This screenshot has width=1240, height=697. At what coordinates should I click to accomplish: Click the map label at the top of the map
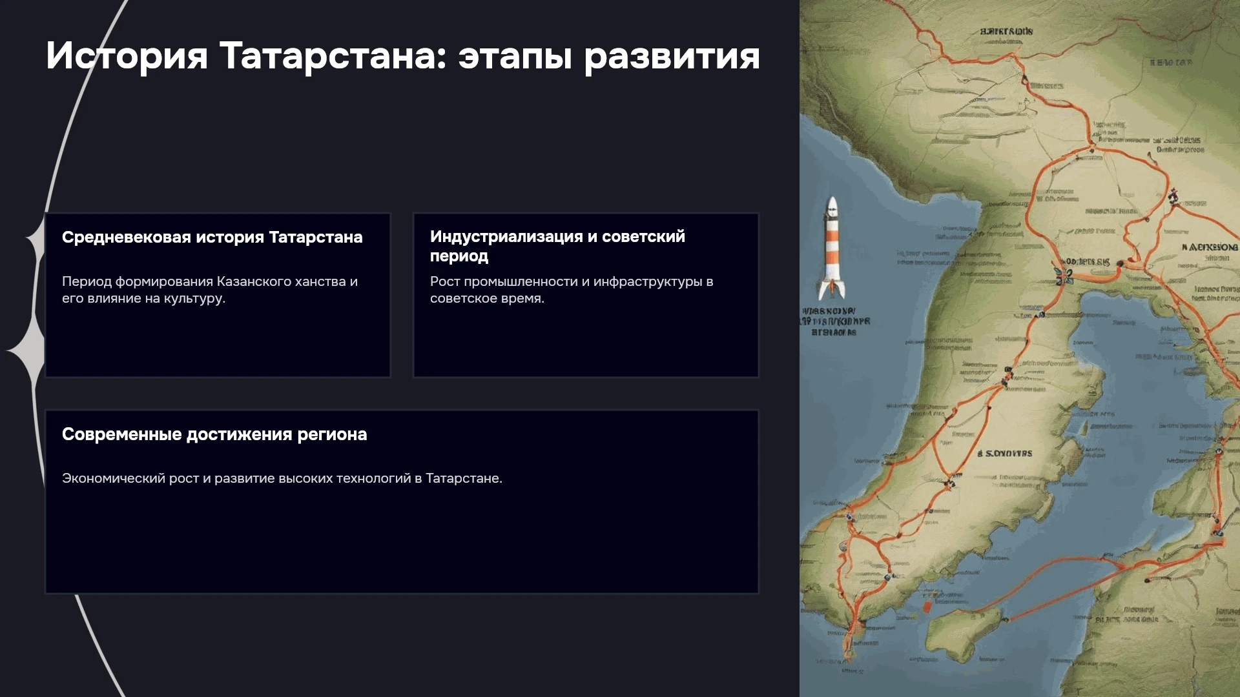coord(1006,31)
